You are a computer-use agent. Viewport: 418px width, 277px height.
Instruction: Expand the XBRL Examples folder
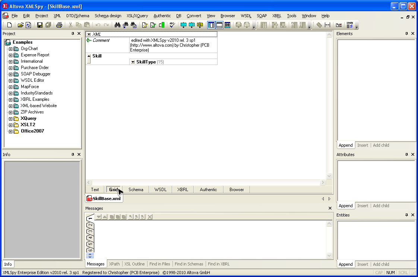pyautogui.click(x=11, y=100)
